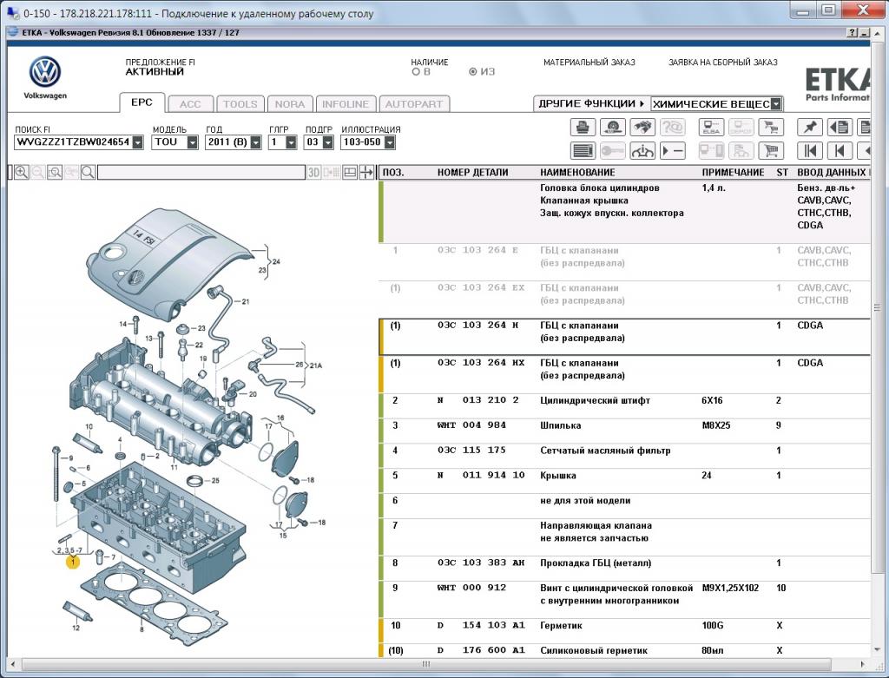Open the ГЛГР dropdown showing 1
The height and width of the screenshot is (678, 889).
(x=291, y=142)
